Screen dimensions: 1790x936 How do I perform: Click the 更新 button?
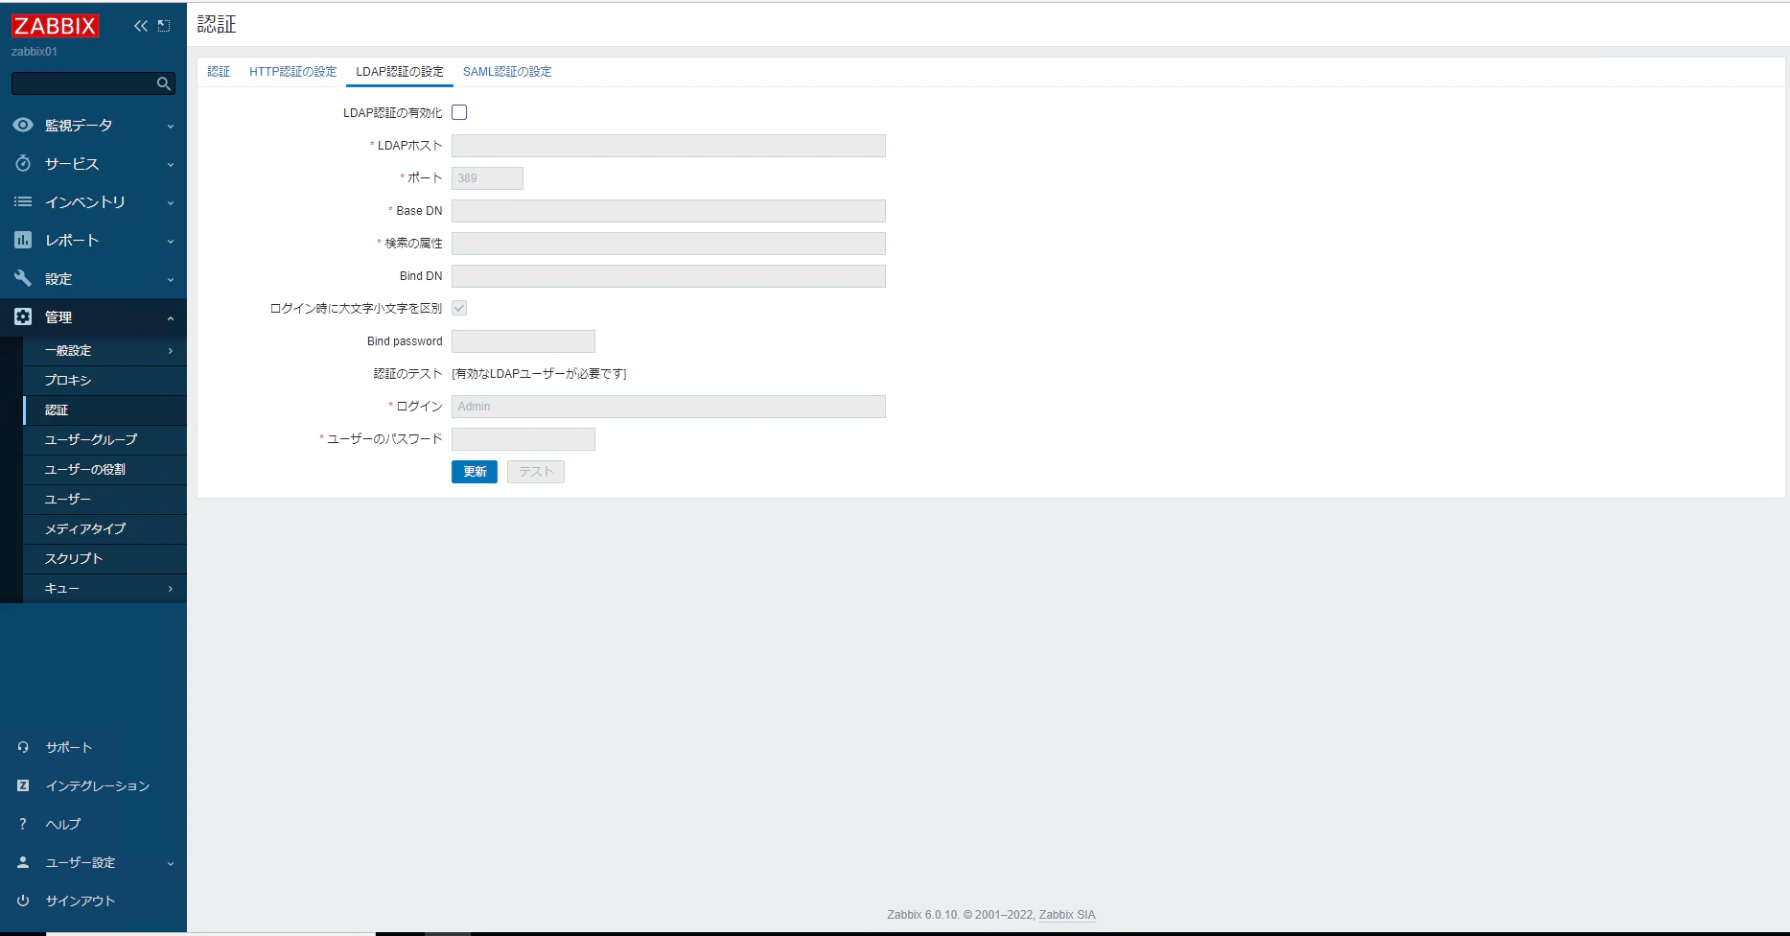pyautogui.click(x=475, y=472)
